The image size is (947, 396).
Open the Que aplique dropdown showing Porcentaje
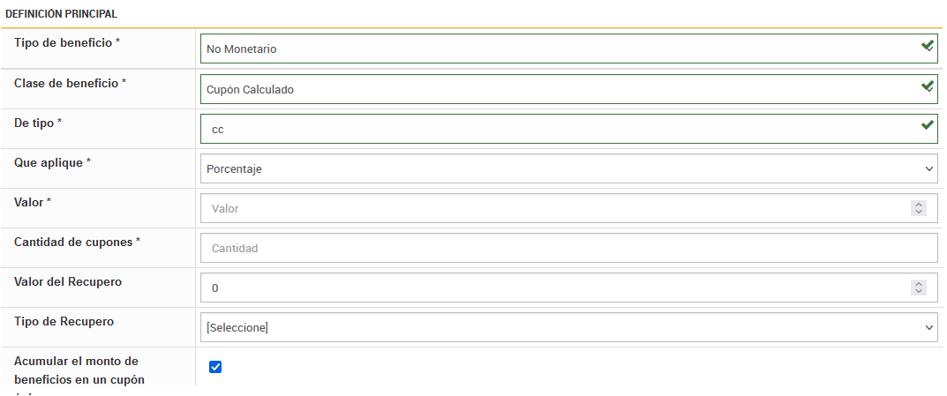pyautogui.click(x=568, y=168)
